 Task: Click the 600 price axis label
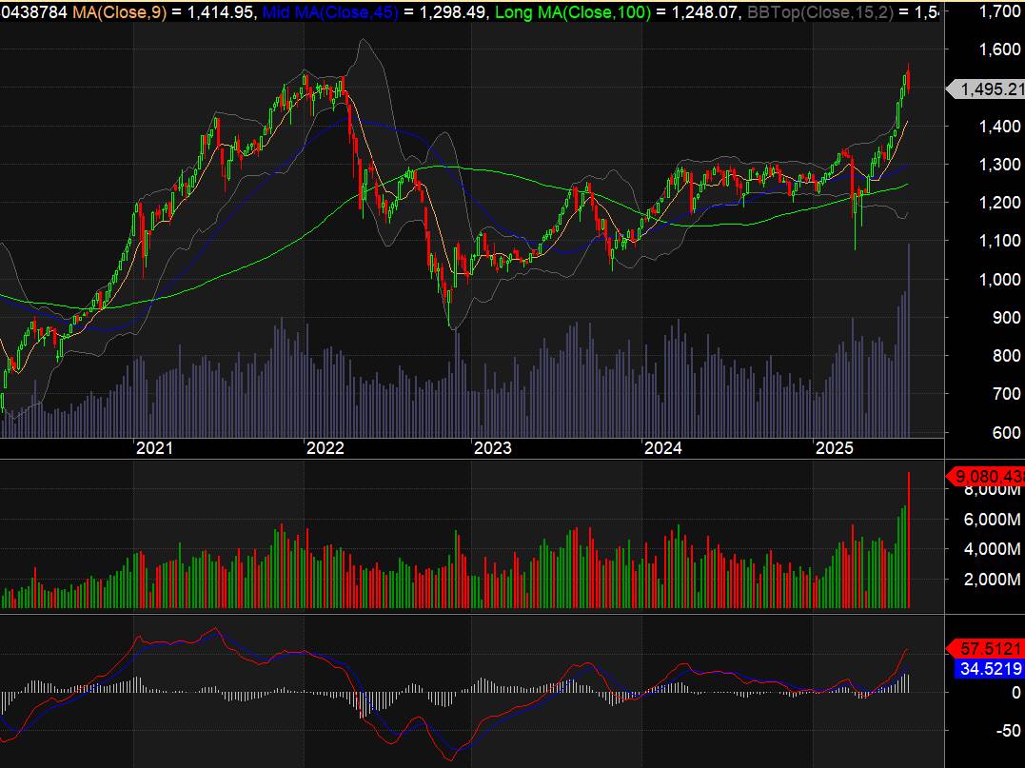click(x=1005, y=433)
